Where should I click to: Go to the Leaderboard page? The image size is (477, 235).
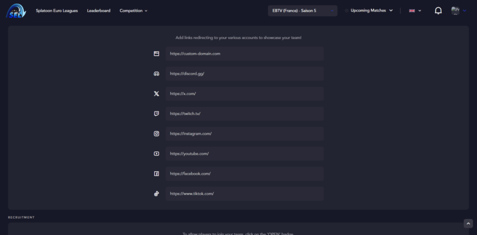99,11
